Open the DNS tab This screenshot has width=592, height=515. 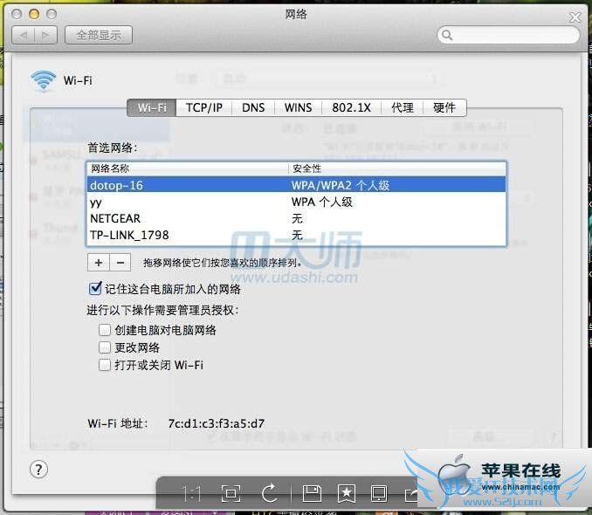click(253, 108)
